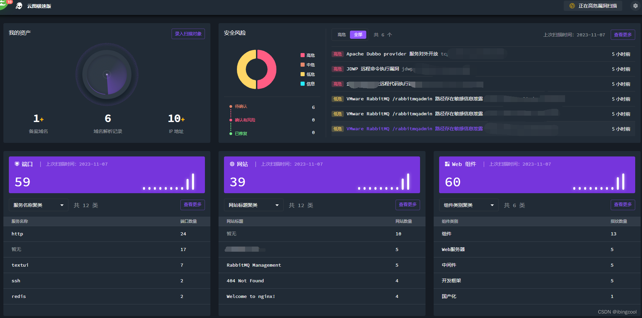The width and height of the screenshot is (642, 318).
Task: Select the 高危 risk filter tab
Action: click(x=341, y=35)
